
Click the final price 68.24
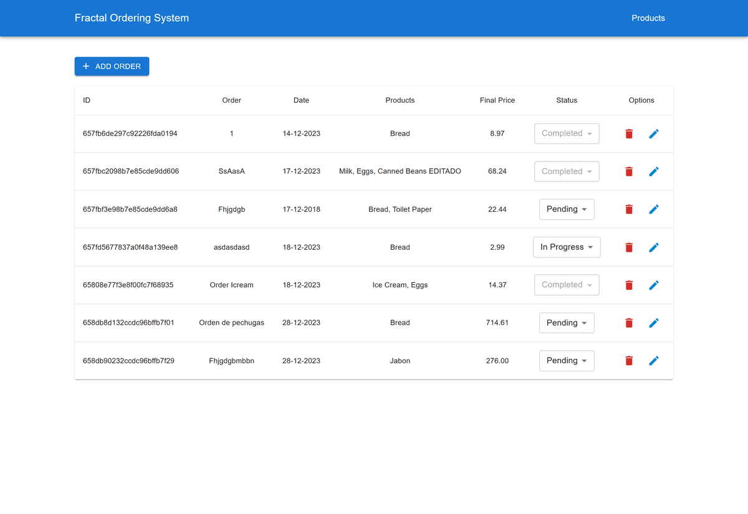tap(497, 171)
